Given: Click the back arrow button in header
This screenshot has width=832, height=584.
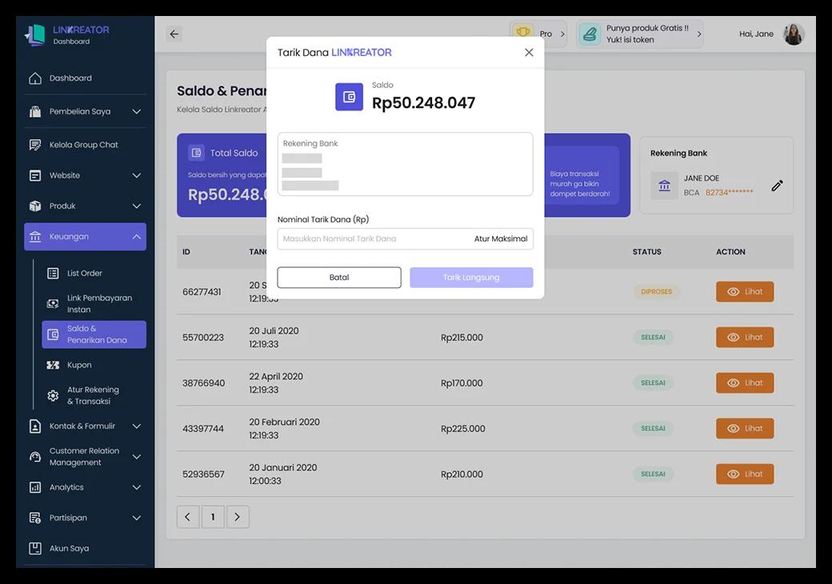Looking at the screenshot, I should 174,34.
